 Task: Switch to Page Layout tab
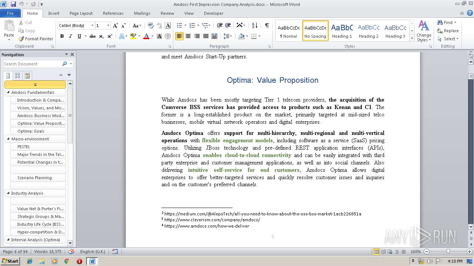coord(81,13)
